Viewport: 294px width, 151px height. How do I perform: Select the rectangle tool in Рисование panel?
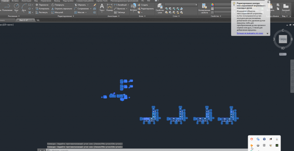click(29, 5)
